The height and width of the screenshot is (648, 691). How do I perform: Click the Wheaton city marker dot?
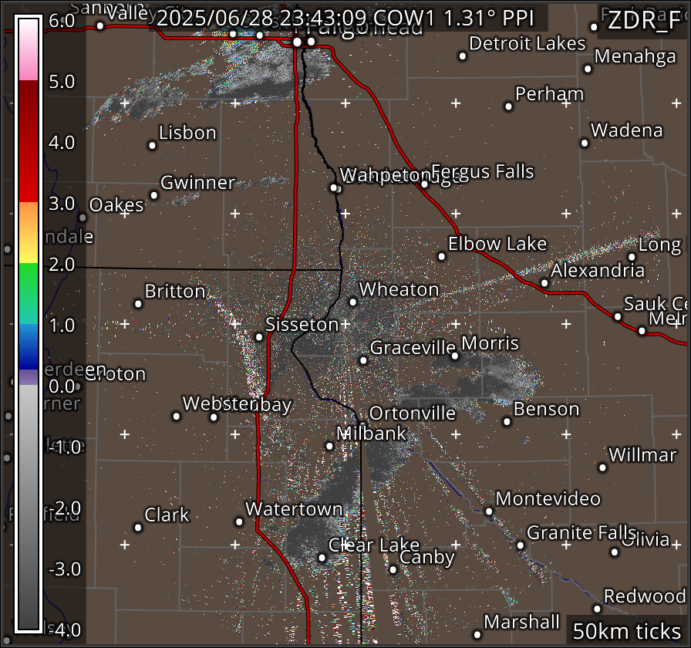353,302
